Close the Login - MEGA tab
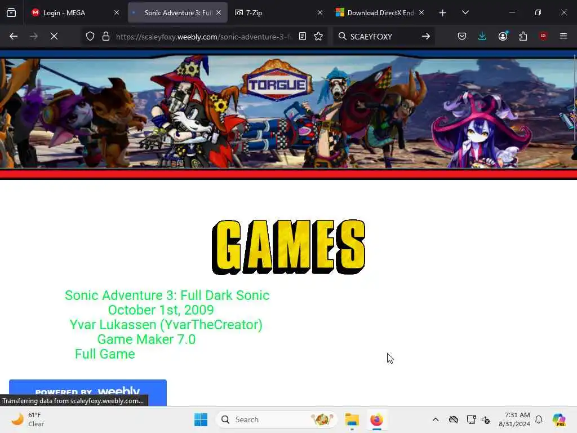Screen dimensions: 577x433 click(117, 13)
